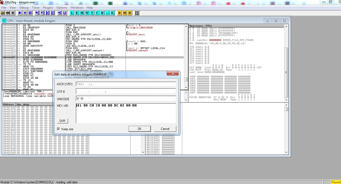Viewport: 341px width, 184px height.
Task: Open the Log window with the L icon
Action: [72, 13]
